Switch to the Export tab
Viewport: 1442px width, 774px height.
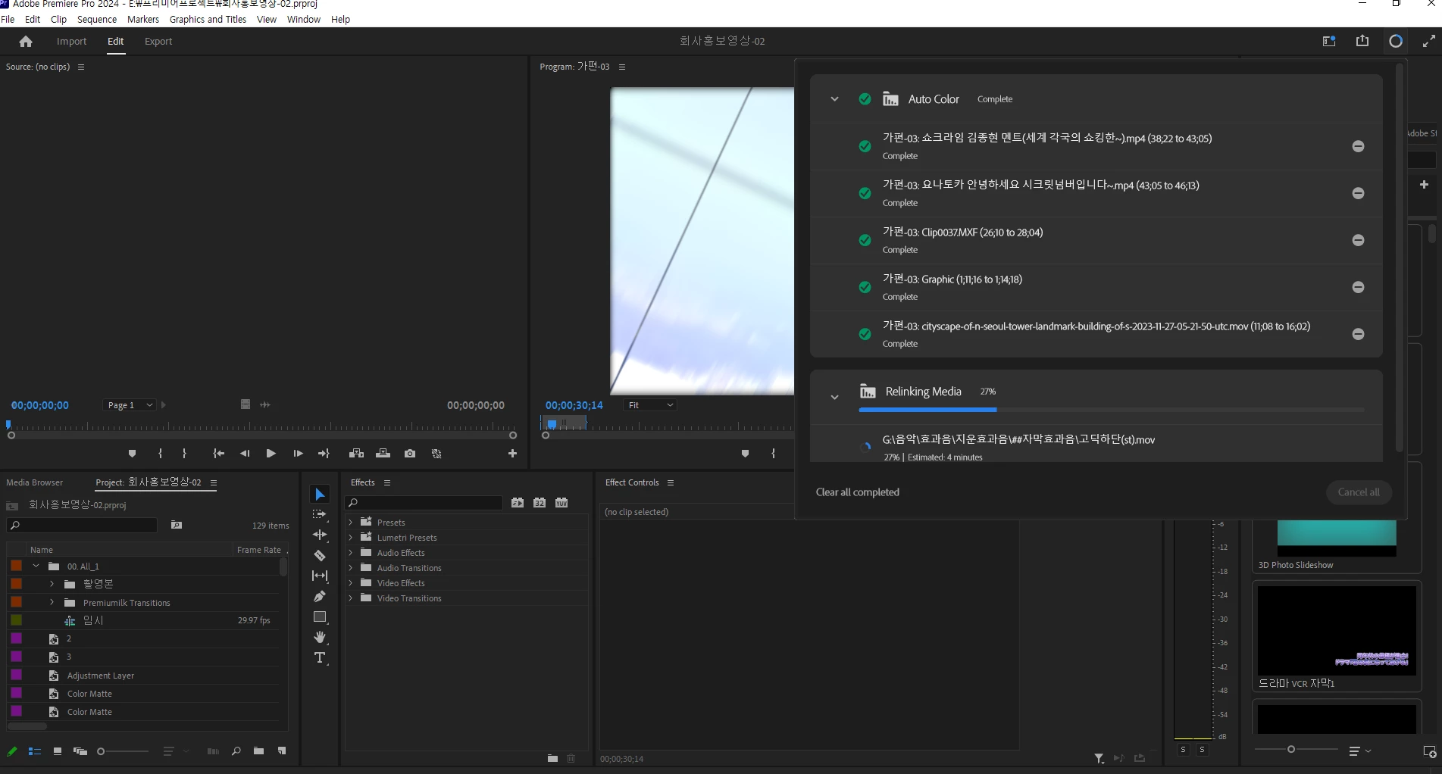(x=158, y=42)
